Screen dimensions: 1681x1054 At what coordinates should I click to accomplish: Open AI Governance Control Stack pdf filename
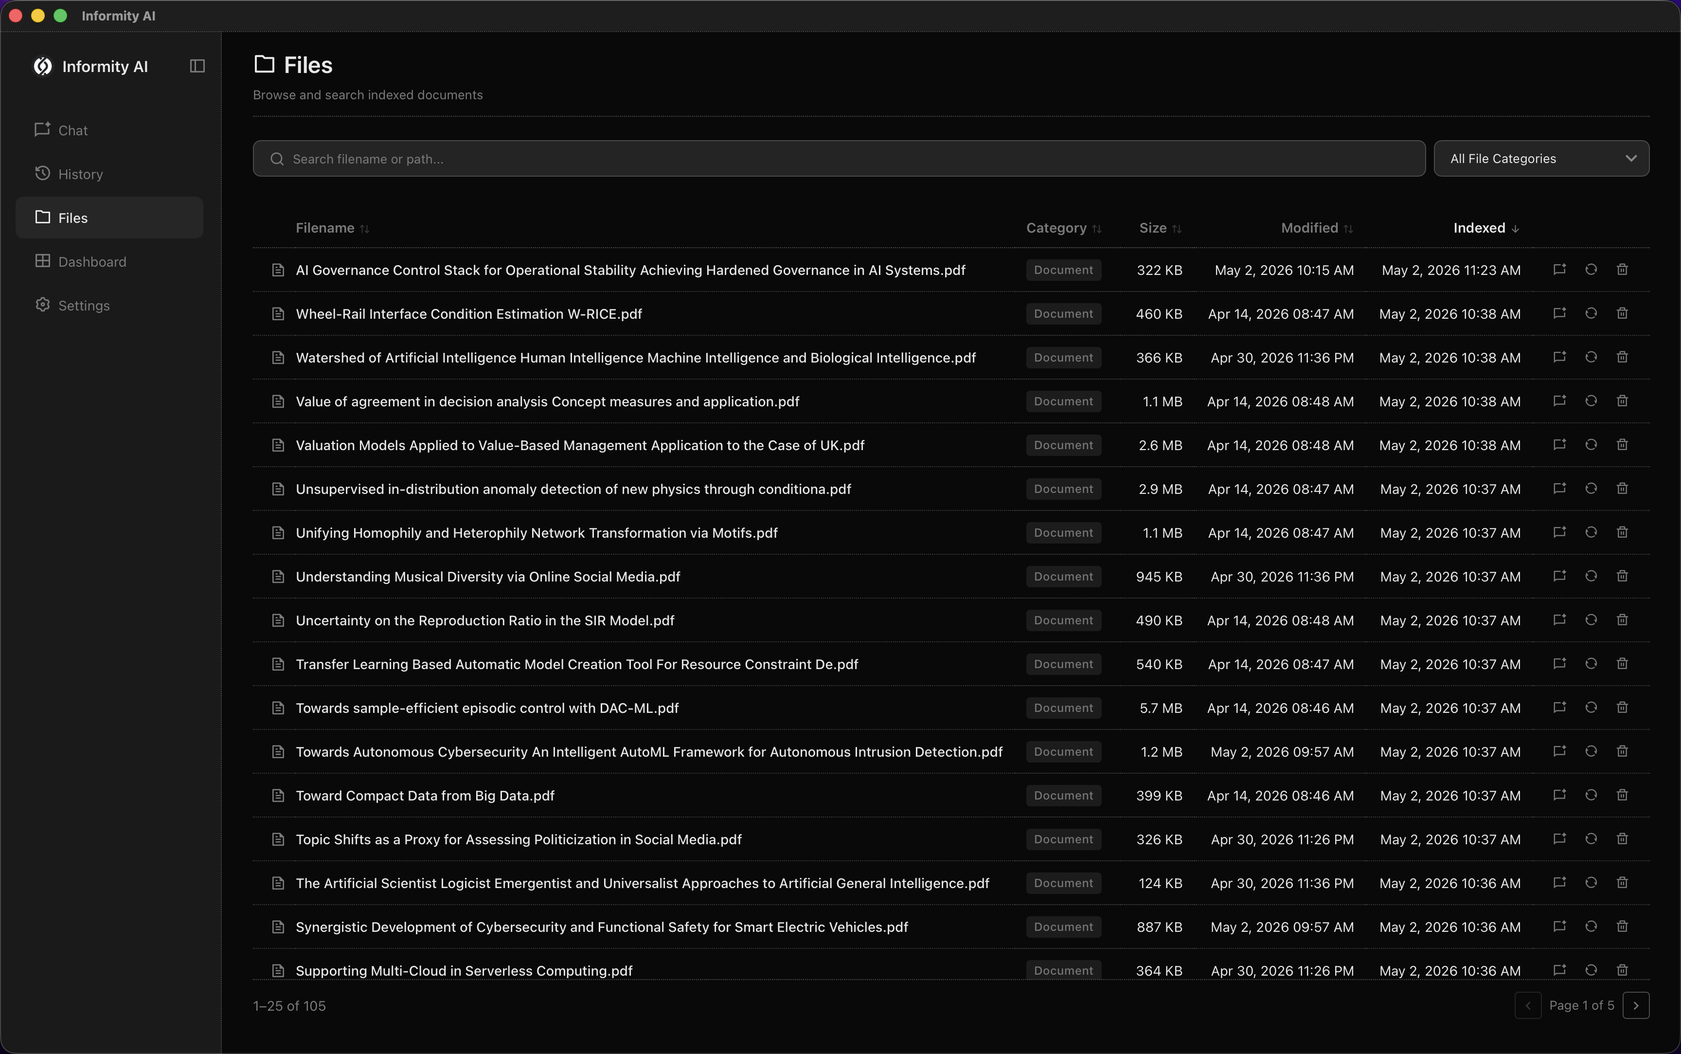(630, 270)
